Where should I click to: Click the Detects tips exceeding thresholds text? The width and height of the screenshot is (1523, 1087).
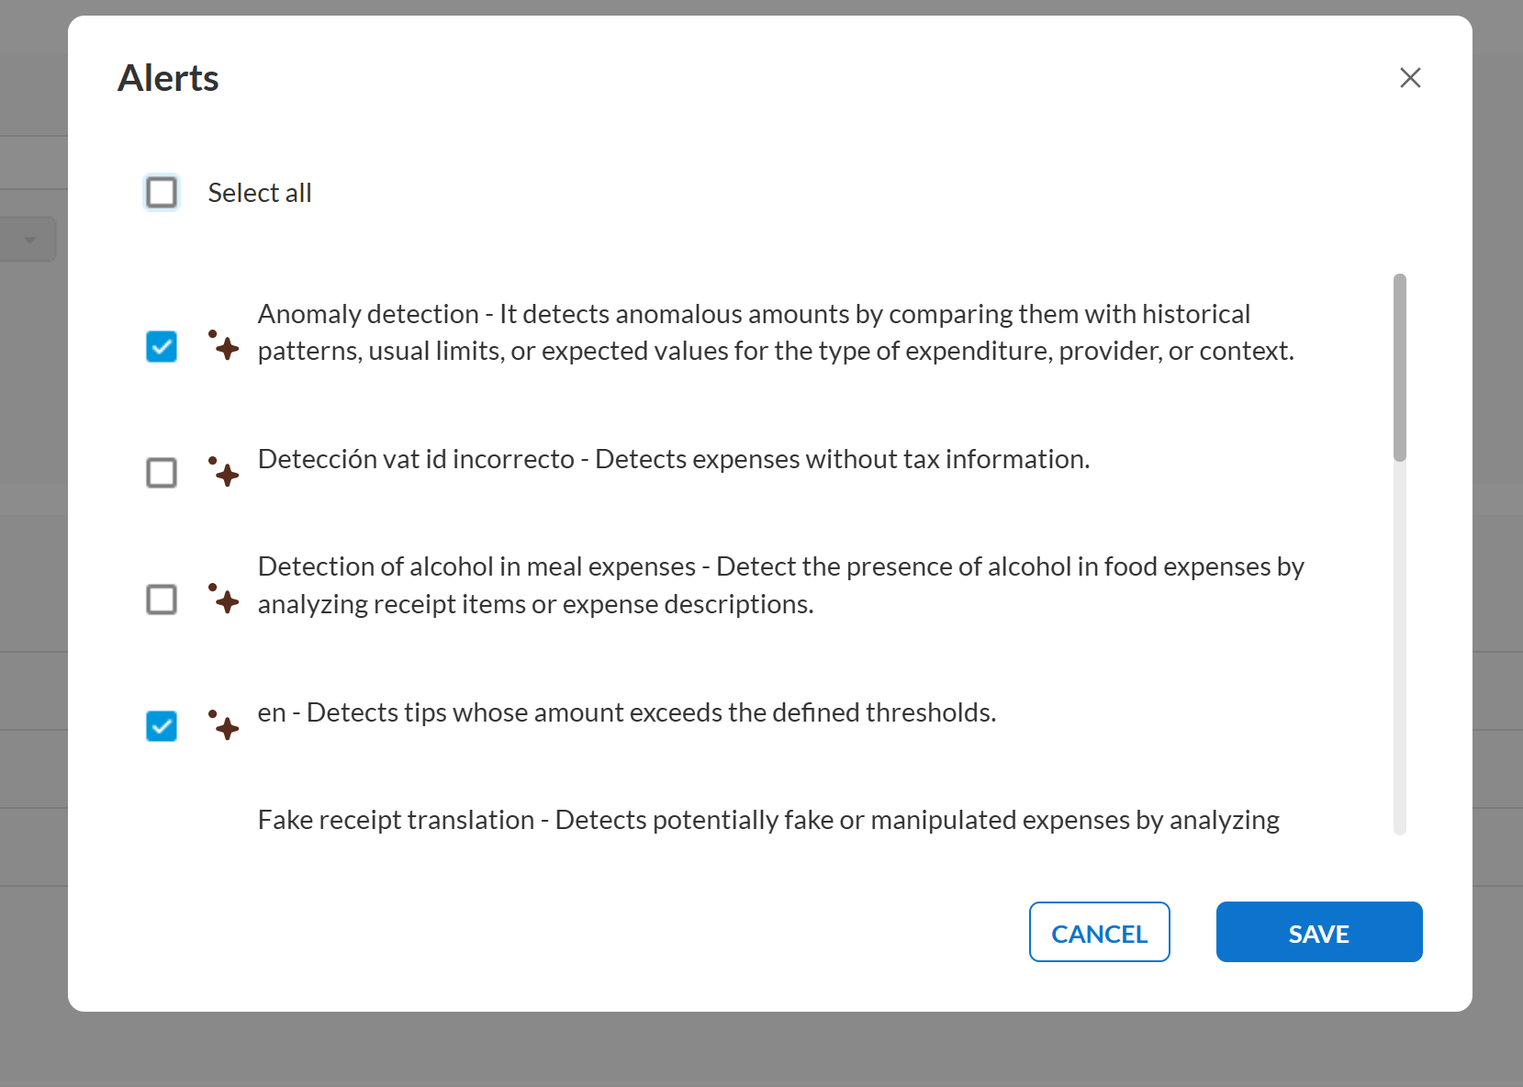[x=652, y=712]
